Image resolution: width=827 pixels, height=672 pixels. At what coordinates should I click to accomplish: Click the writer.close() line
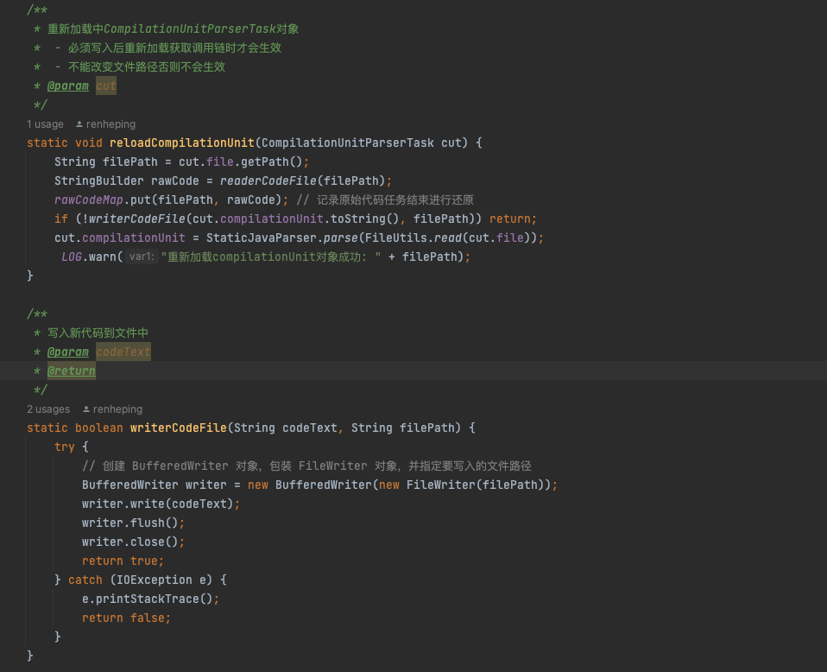[134, 542]
